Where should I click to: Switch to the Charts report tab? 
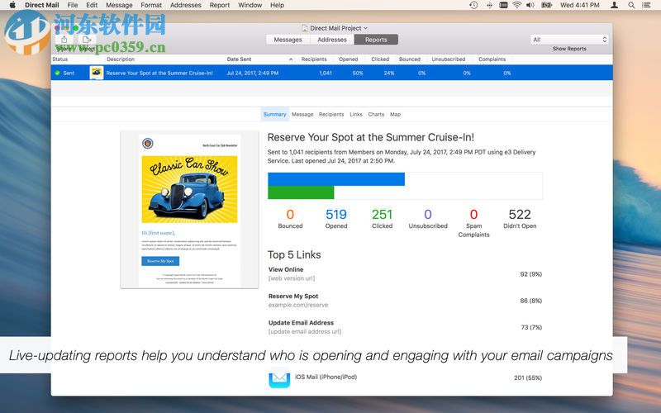pyautogui.click(x=376, y=114)
